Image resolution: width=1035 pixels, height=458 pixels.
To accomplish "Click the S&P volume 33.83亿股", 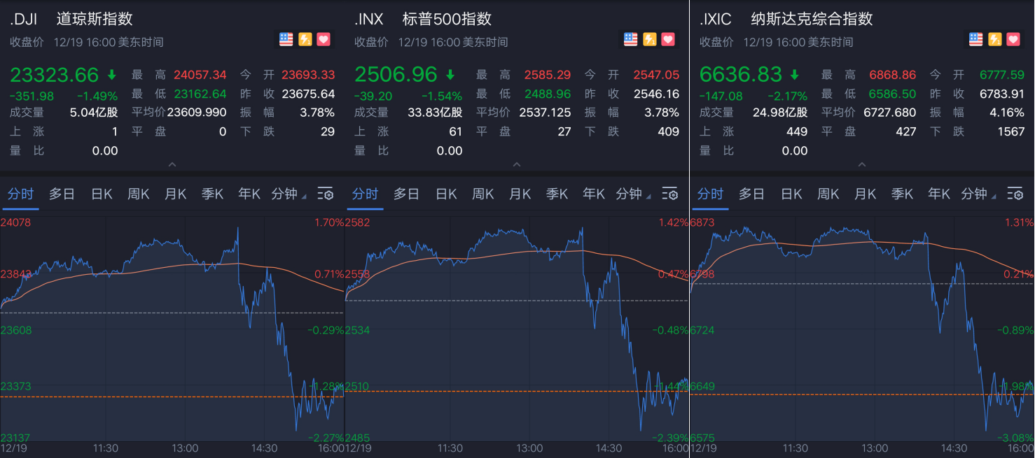I will pos(435,113).
